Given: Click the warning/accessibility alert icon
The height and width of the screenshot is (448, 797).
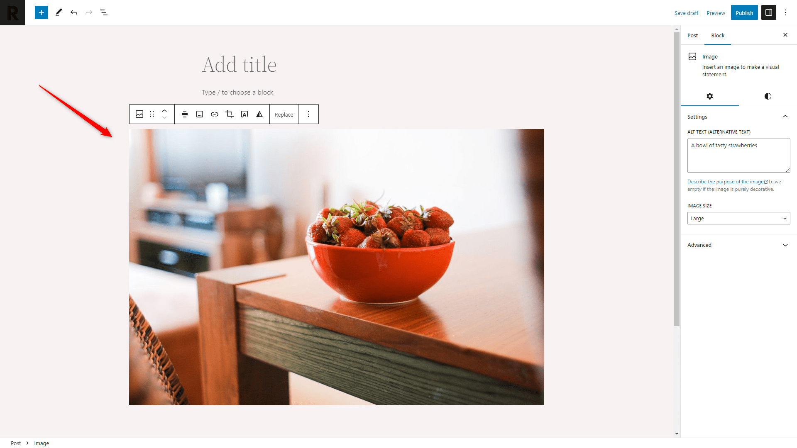Looking at the screenshot, I should pos(259,114).
